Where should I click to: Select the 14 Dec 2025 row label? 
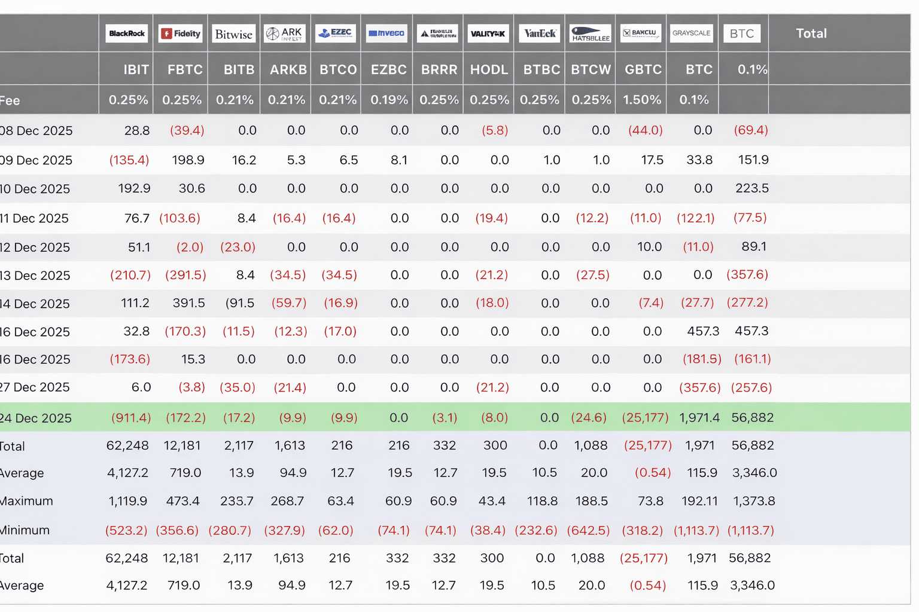[35, 304]
